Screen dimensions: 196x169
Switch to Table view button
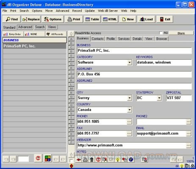click(92, 19)
